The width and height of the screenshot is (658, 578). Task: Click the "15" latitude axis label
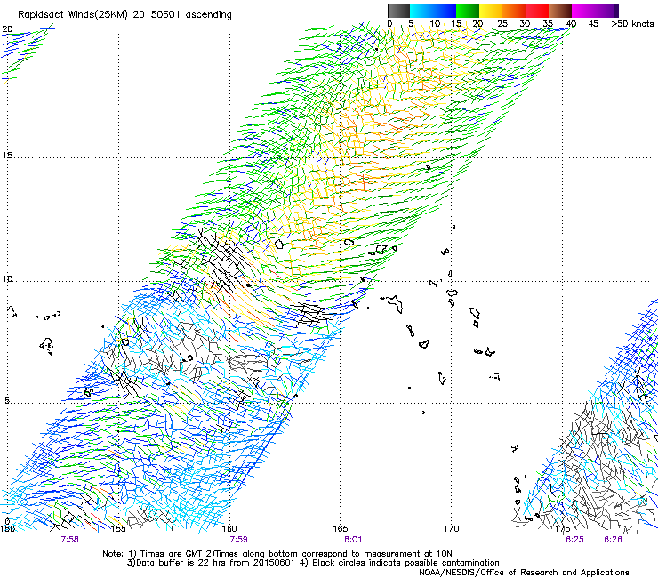coord(7,156)
